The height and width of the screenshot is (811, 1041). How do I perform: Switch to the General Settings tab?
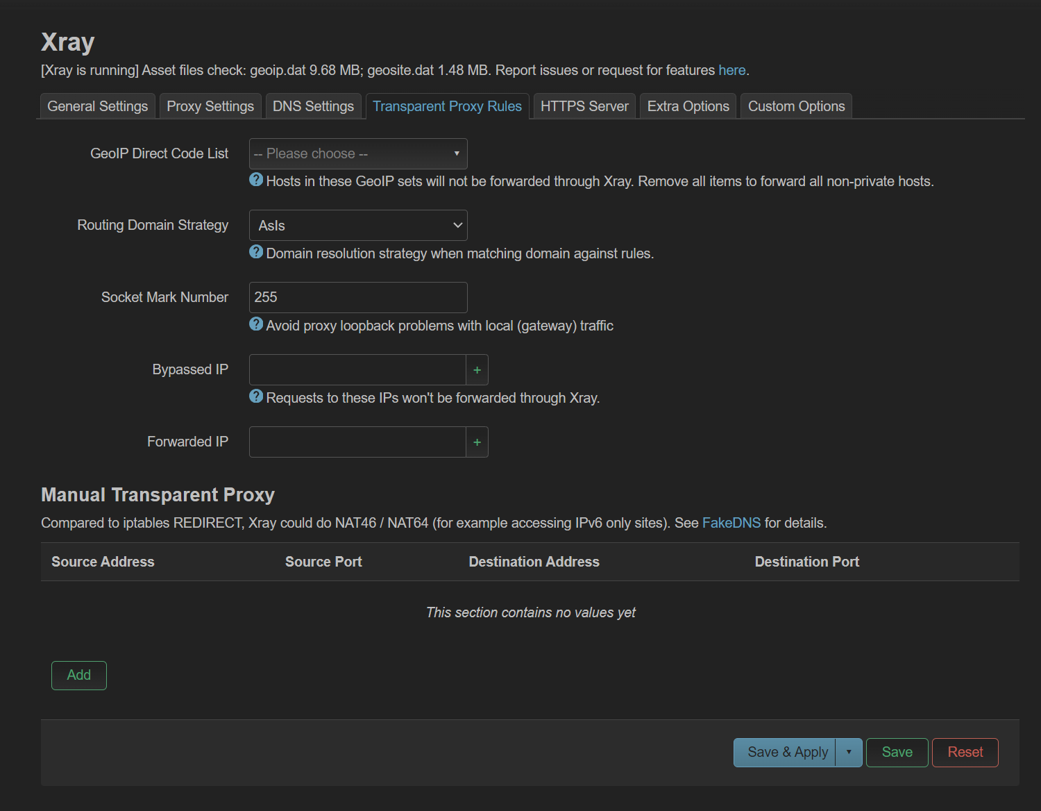(98, 106)
